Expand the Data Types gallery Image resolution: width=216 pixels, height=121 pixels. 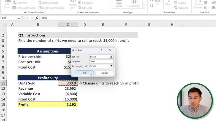pyautogui.click(x=144, y=7)
